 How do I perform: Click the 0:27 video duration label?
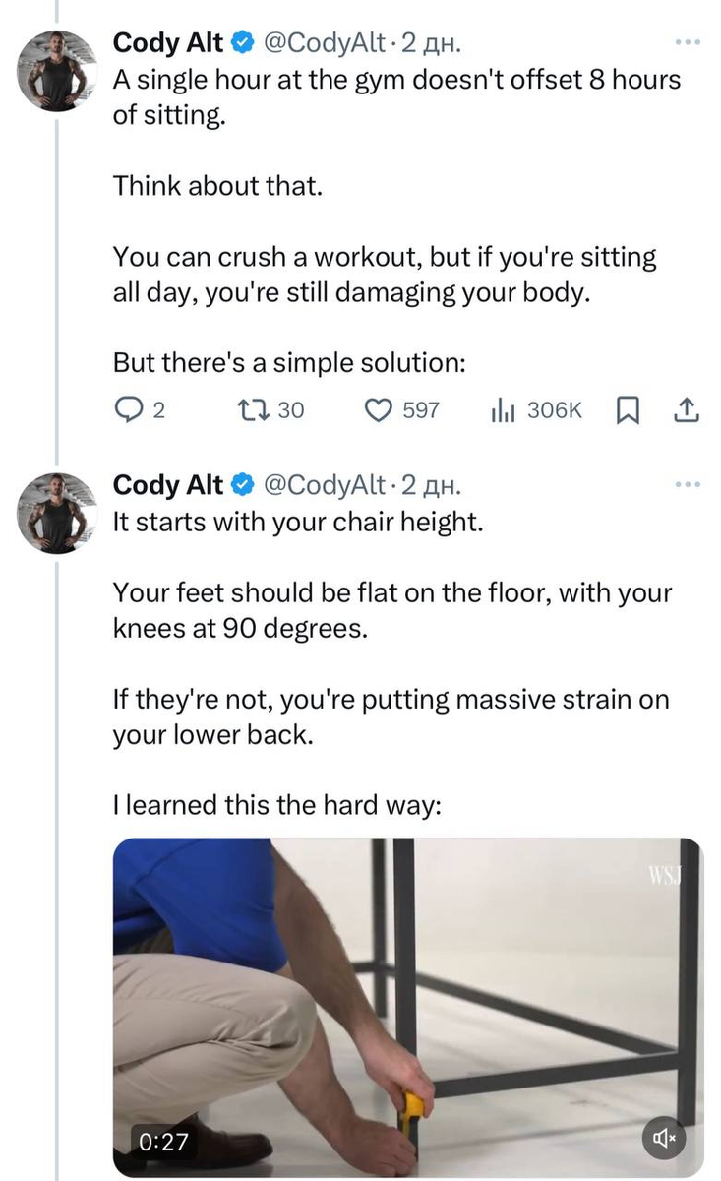click(164, 1141)
